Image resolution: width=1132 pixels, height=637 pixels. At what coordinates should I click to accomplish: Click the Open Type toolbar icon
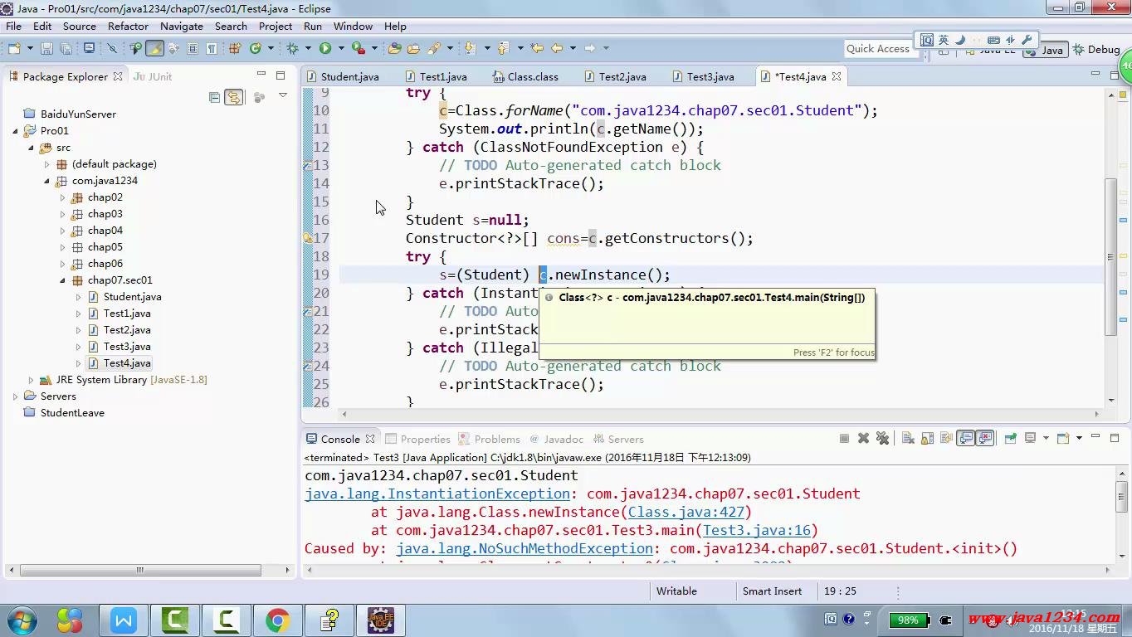point(394,48)
